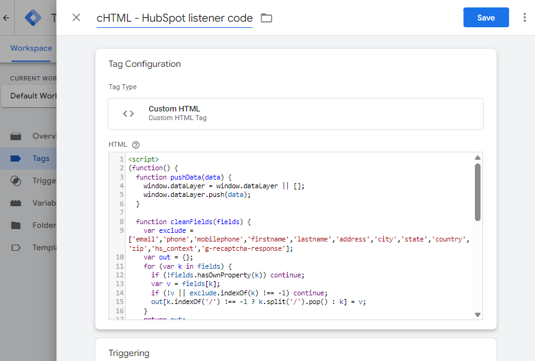Viewport: 535px width, 361px height.
Task: Click the back arrow in header
Action: click(x=6, y=17)
